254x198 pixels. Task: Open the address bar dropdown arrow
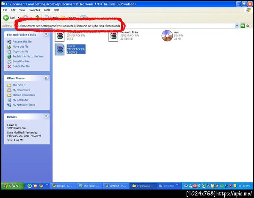[x=237, y=26]
